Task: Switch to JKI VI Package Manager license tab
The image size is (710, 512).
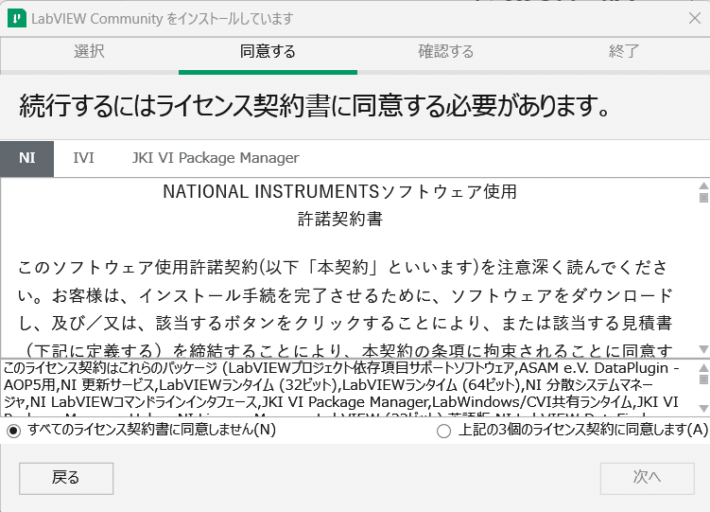Action: tap(216, 158)
